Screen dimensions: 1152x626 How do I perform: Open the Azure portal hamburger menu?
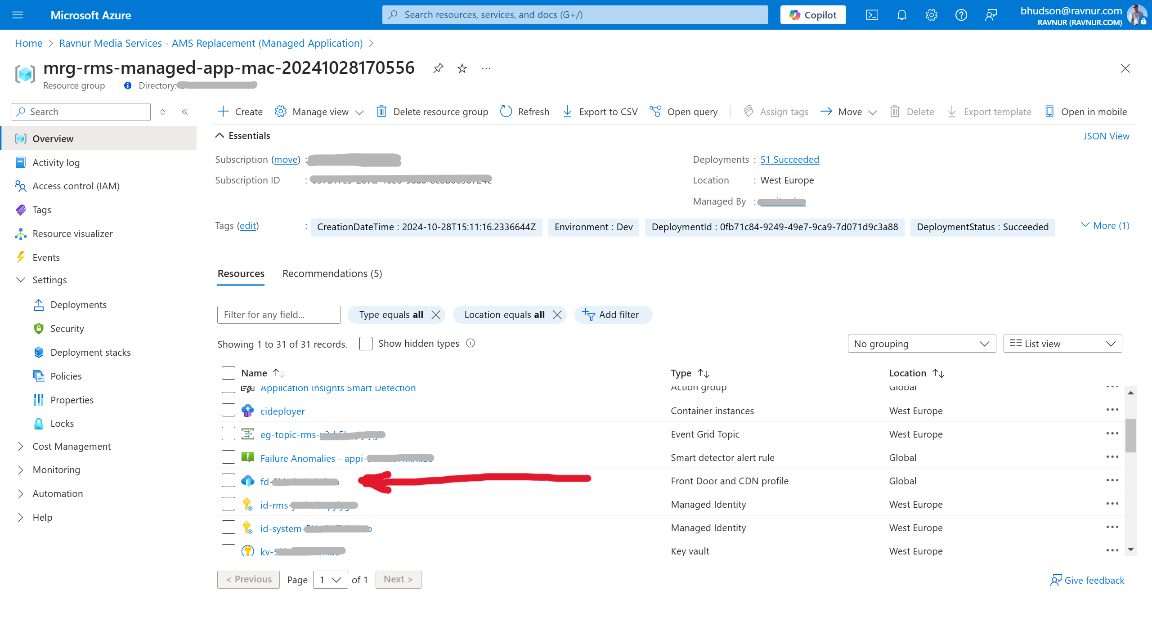pos(18,15)
